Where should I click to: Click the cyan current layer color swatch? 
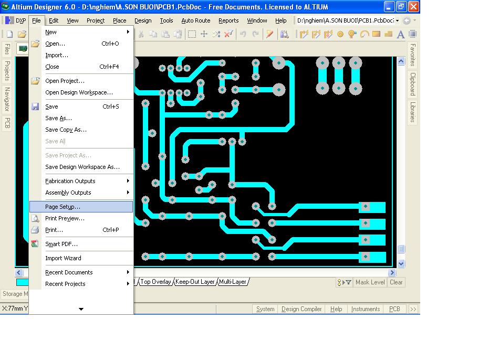click(x=22, y=282)
